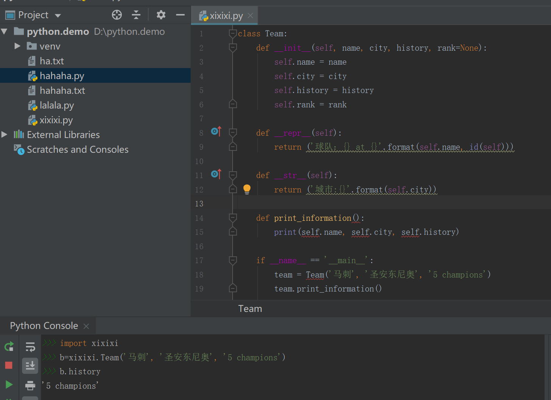Toggle scroll to end in console

[30, 366]
